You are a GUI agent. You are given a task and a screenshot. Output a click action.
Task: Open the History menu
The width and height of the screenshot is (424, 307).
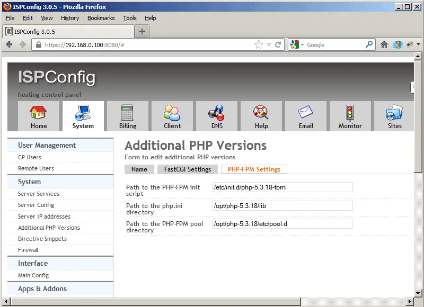(x=70, y=18)
